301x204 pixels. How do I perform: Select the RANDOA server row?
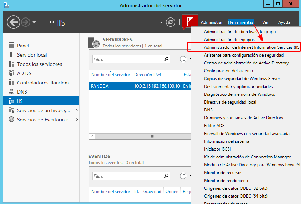[140, 86]
